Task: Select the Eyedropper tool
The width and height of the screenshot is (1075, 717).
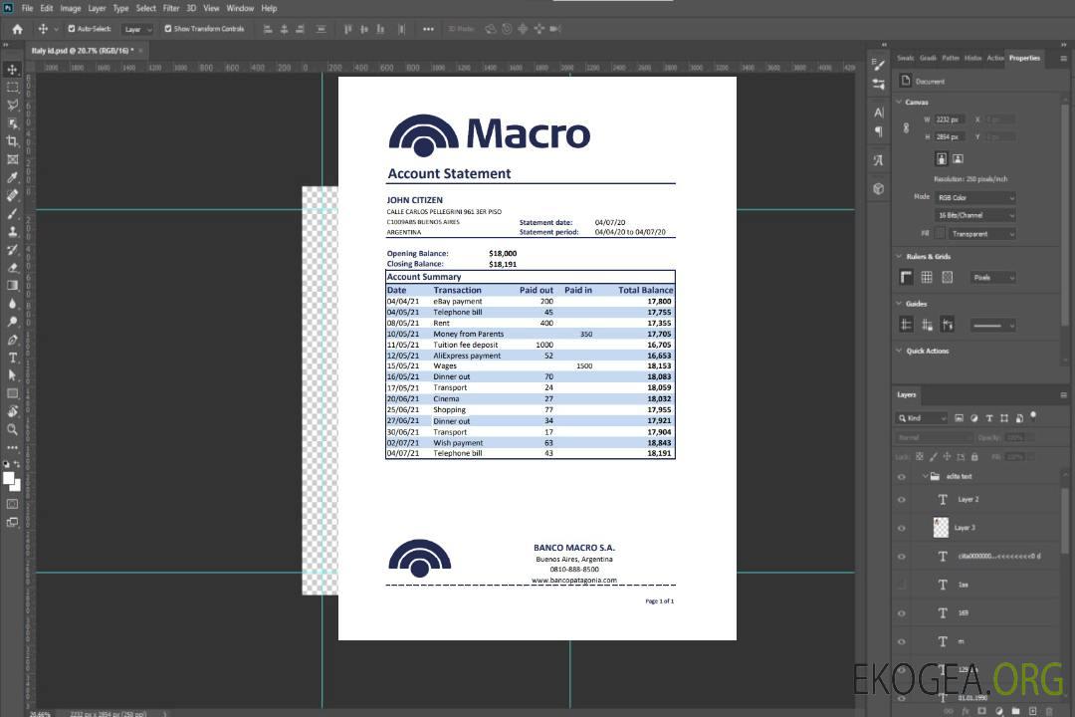Action: pos(12,177)
